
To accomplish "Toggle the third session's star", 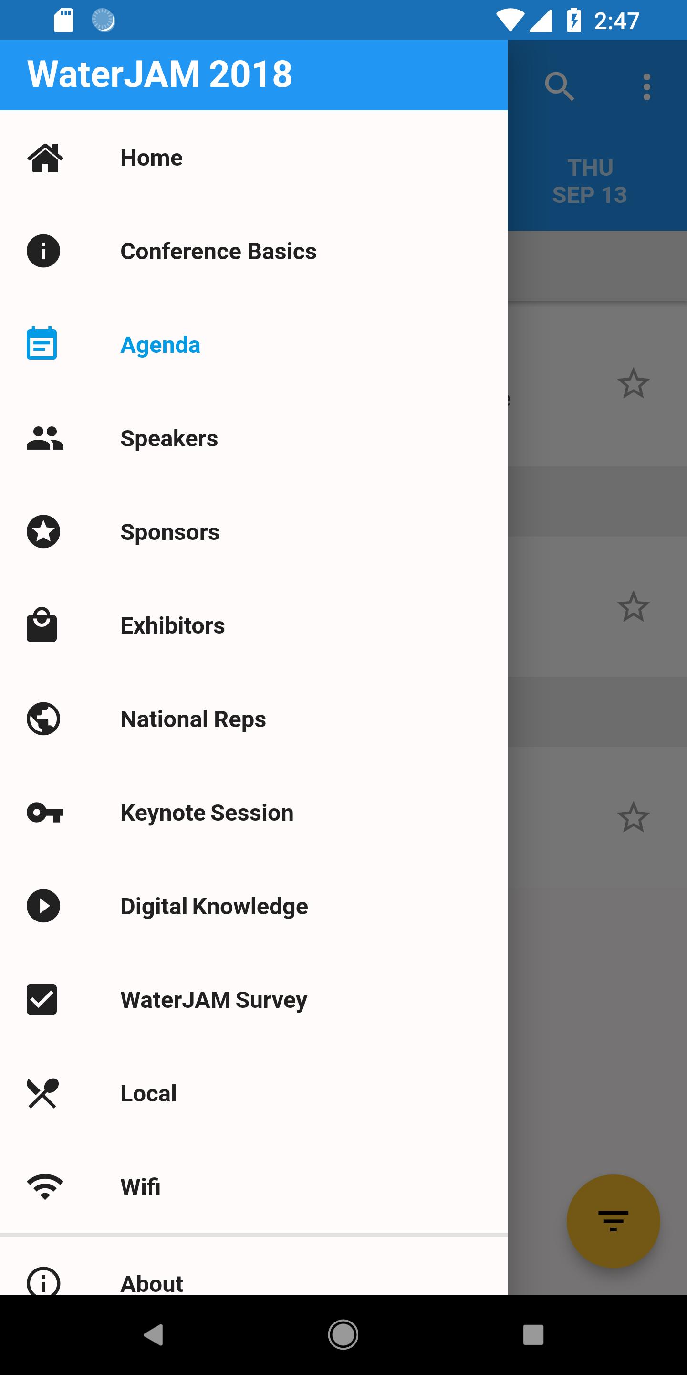I will (633, 817).
